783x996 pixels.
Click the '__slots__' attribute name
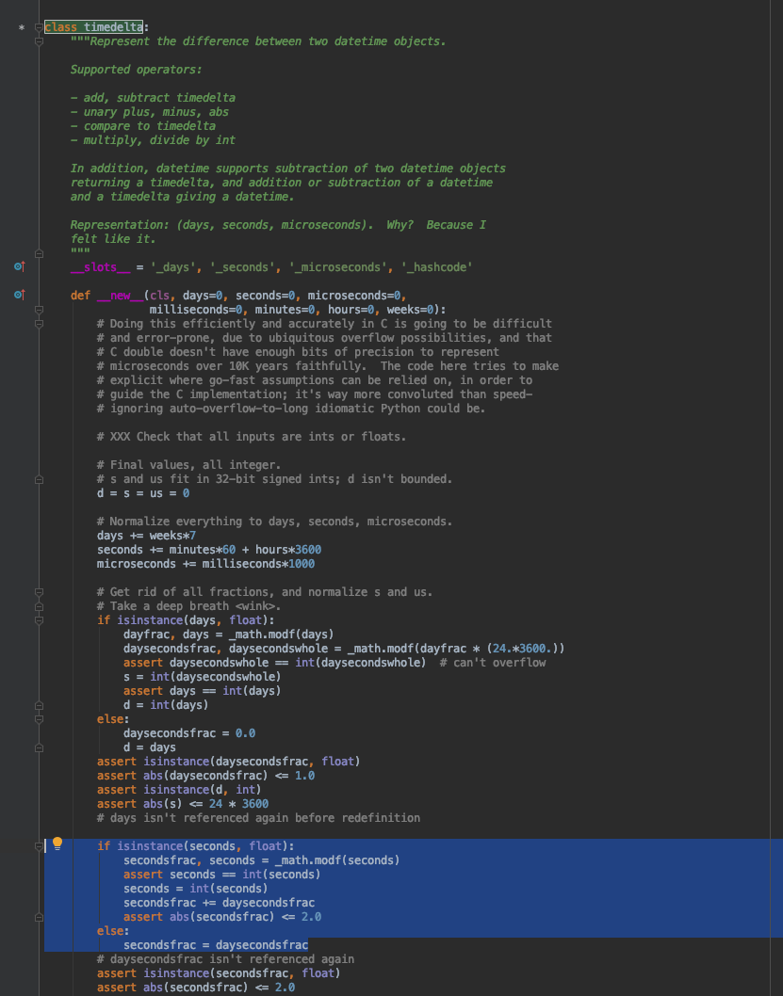[x=101, y=267]
